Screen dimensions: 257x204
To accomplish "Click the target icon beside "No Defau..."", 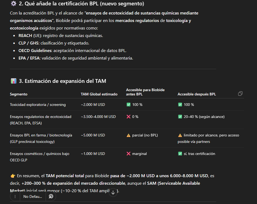I will pos(51,196).
